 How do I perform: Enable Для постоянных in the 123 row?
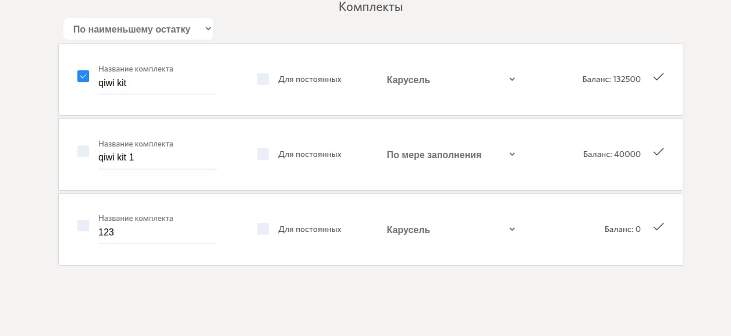click(263, 229)
